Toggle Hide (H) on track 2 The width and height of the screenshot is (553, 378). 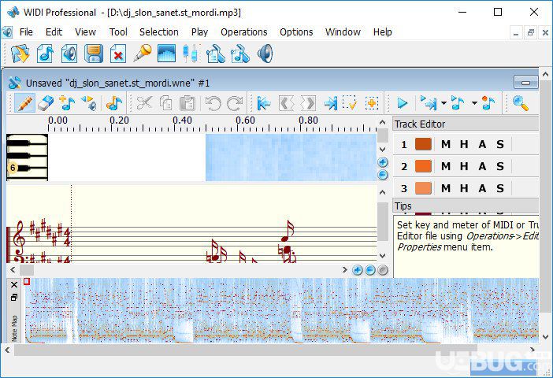[464, 166]
